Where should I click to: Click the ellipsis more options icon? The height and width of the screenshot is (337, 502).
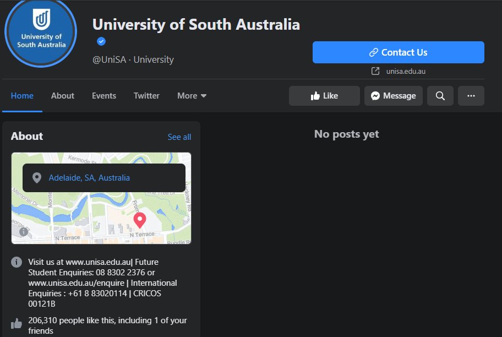click(x=471, y=95)
